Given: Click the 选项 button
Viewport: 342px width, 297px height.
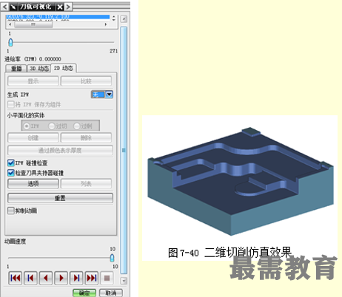Looking at the screenshot, I should [x=33, y=183].
